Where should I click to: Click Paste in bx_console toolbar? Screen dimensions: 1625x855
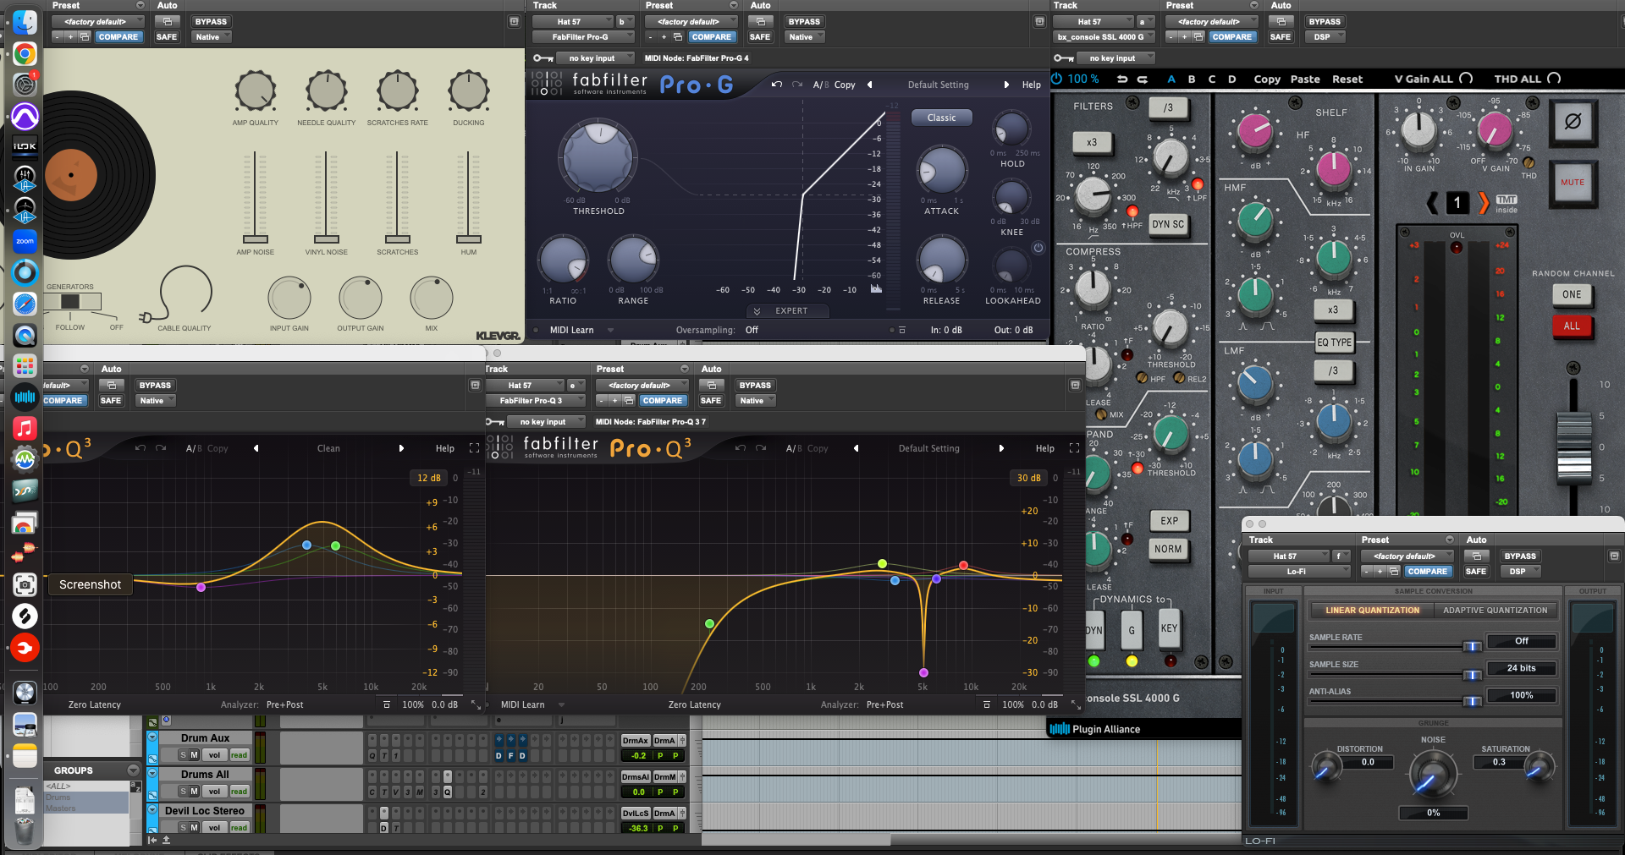[x=1305, y=79]
